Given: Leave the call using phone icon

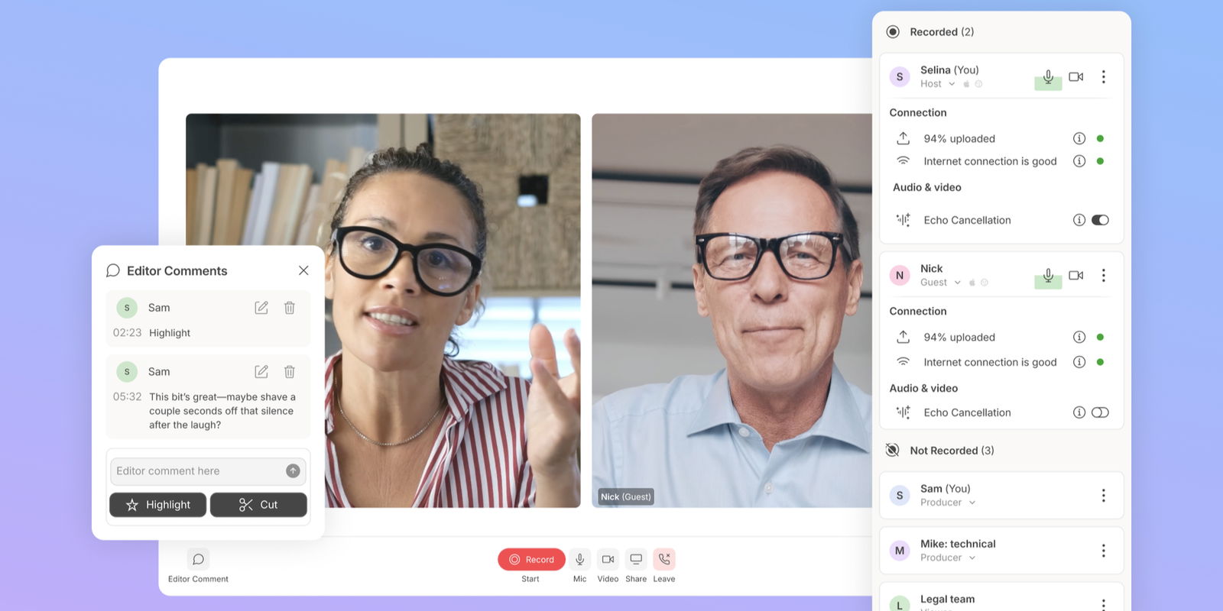Looking at the screenshot, I should tap(664, 560).
